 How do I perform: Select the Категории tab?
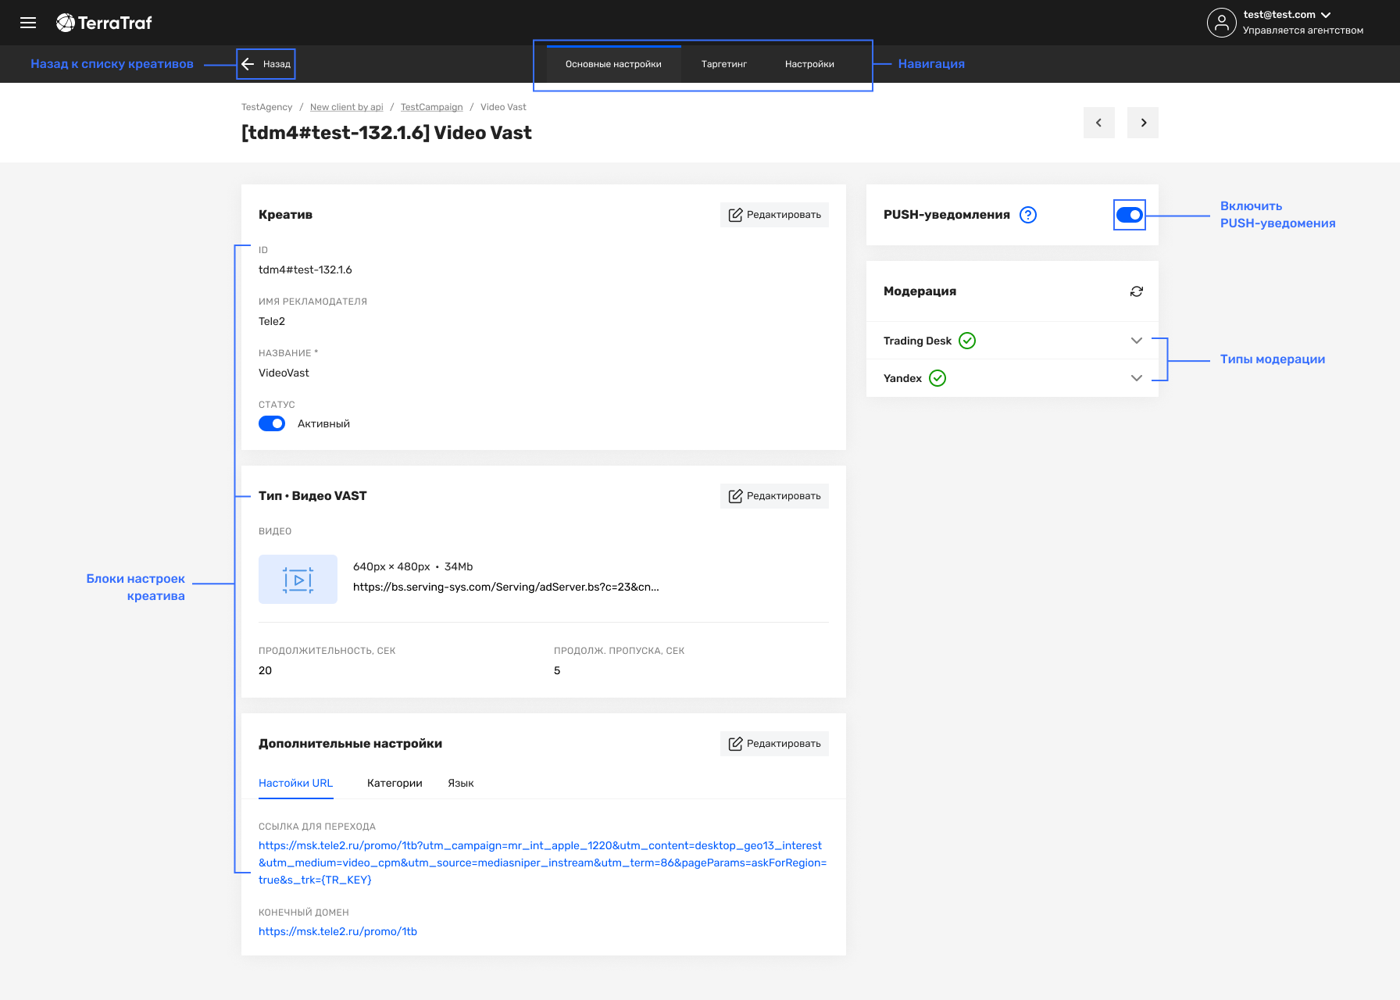(x=395, y=783)
